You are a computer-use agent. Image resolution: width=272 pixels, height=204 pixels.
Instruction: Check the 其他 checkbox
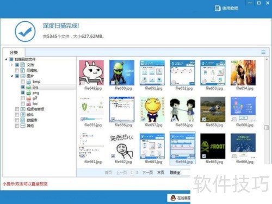tap(17, 126)
